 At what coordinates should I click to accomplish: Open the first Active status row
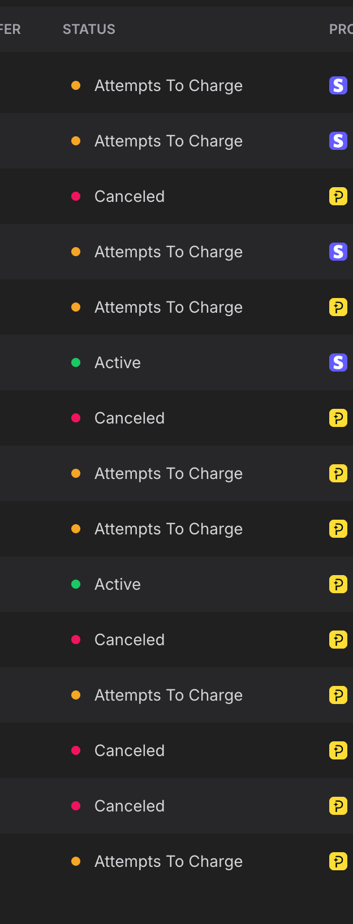[x=176, y=362]
